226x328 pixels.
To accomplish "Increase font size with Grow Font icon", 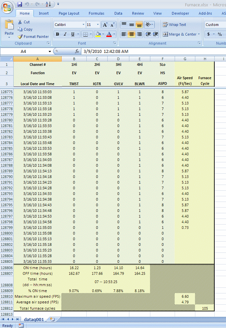I will click(105, 25).
